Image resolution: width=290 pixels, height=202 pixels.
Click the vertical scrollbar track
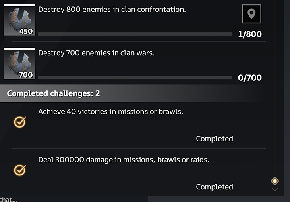coord(275,89)
